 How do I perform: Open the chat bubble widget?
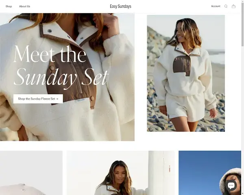point(231,185)
